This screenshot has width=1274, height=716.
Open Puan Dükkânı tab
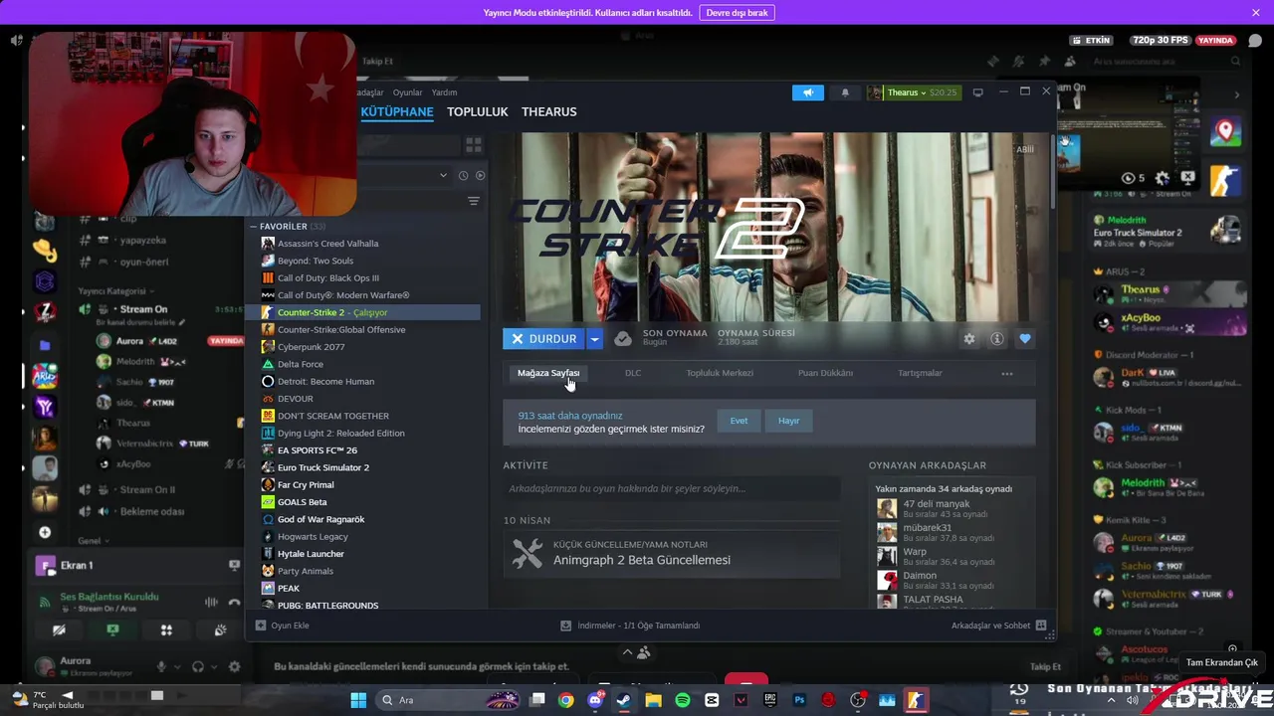825,373
